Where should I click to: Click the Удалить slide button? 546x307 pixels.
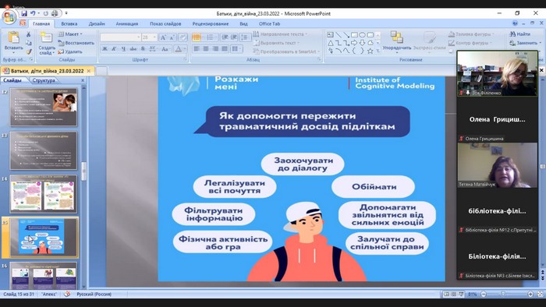point(70,51)
